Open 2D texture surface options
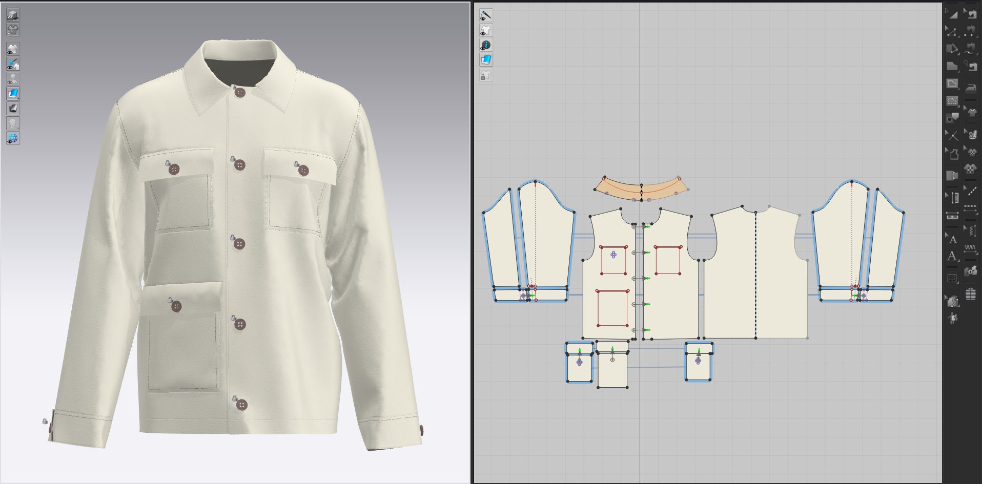This screenshot has height=484, width=982. coord(486,60)
